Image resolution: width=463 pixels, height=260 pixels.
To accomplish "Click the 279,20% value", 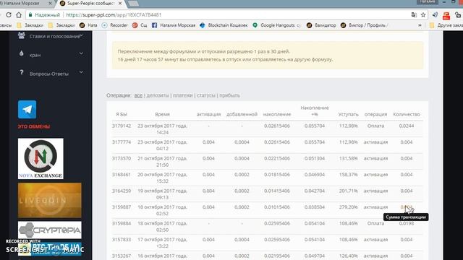I will [x=349, y=207].
